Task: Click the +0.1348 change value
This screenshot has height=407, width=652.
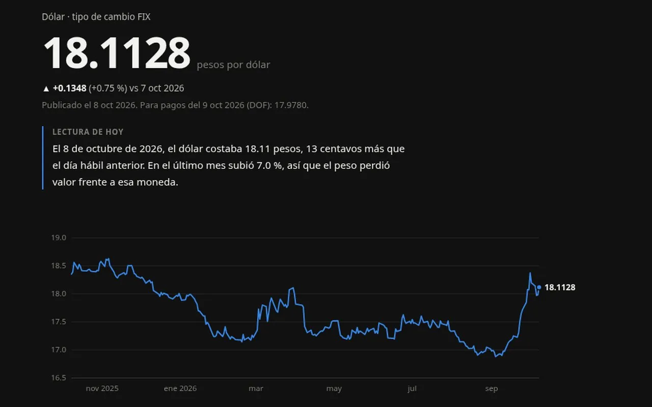Action: pyautogui.click(x=69, y=89)
